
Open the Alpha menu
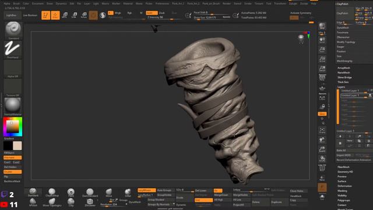point(7,3)
